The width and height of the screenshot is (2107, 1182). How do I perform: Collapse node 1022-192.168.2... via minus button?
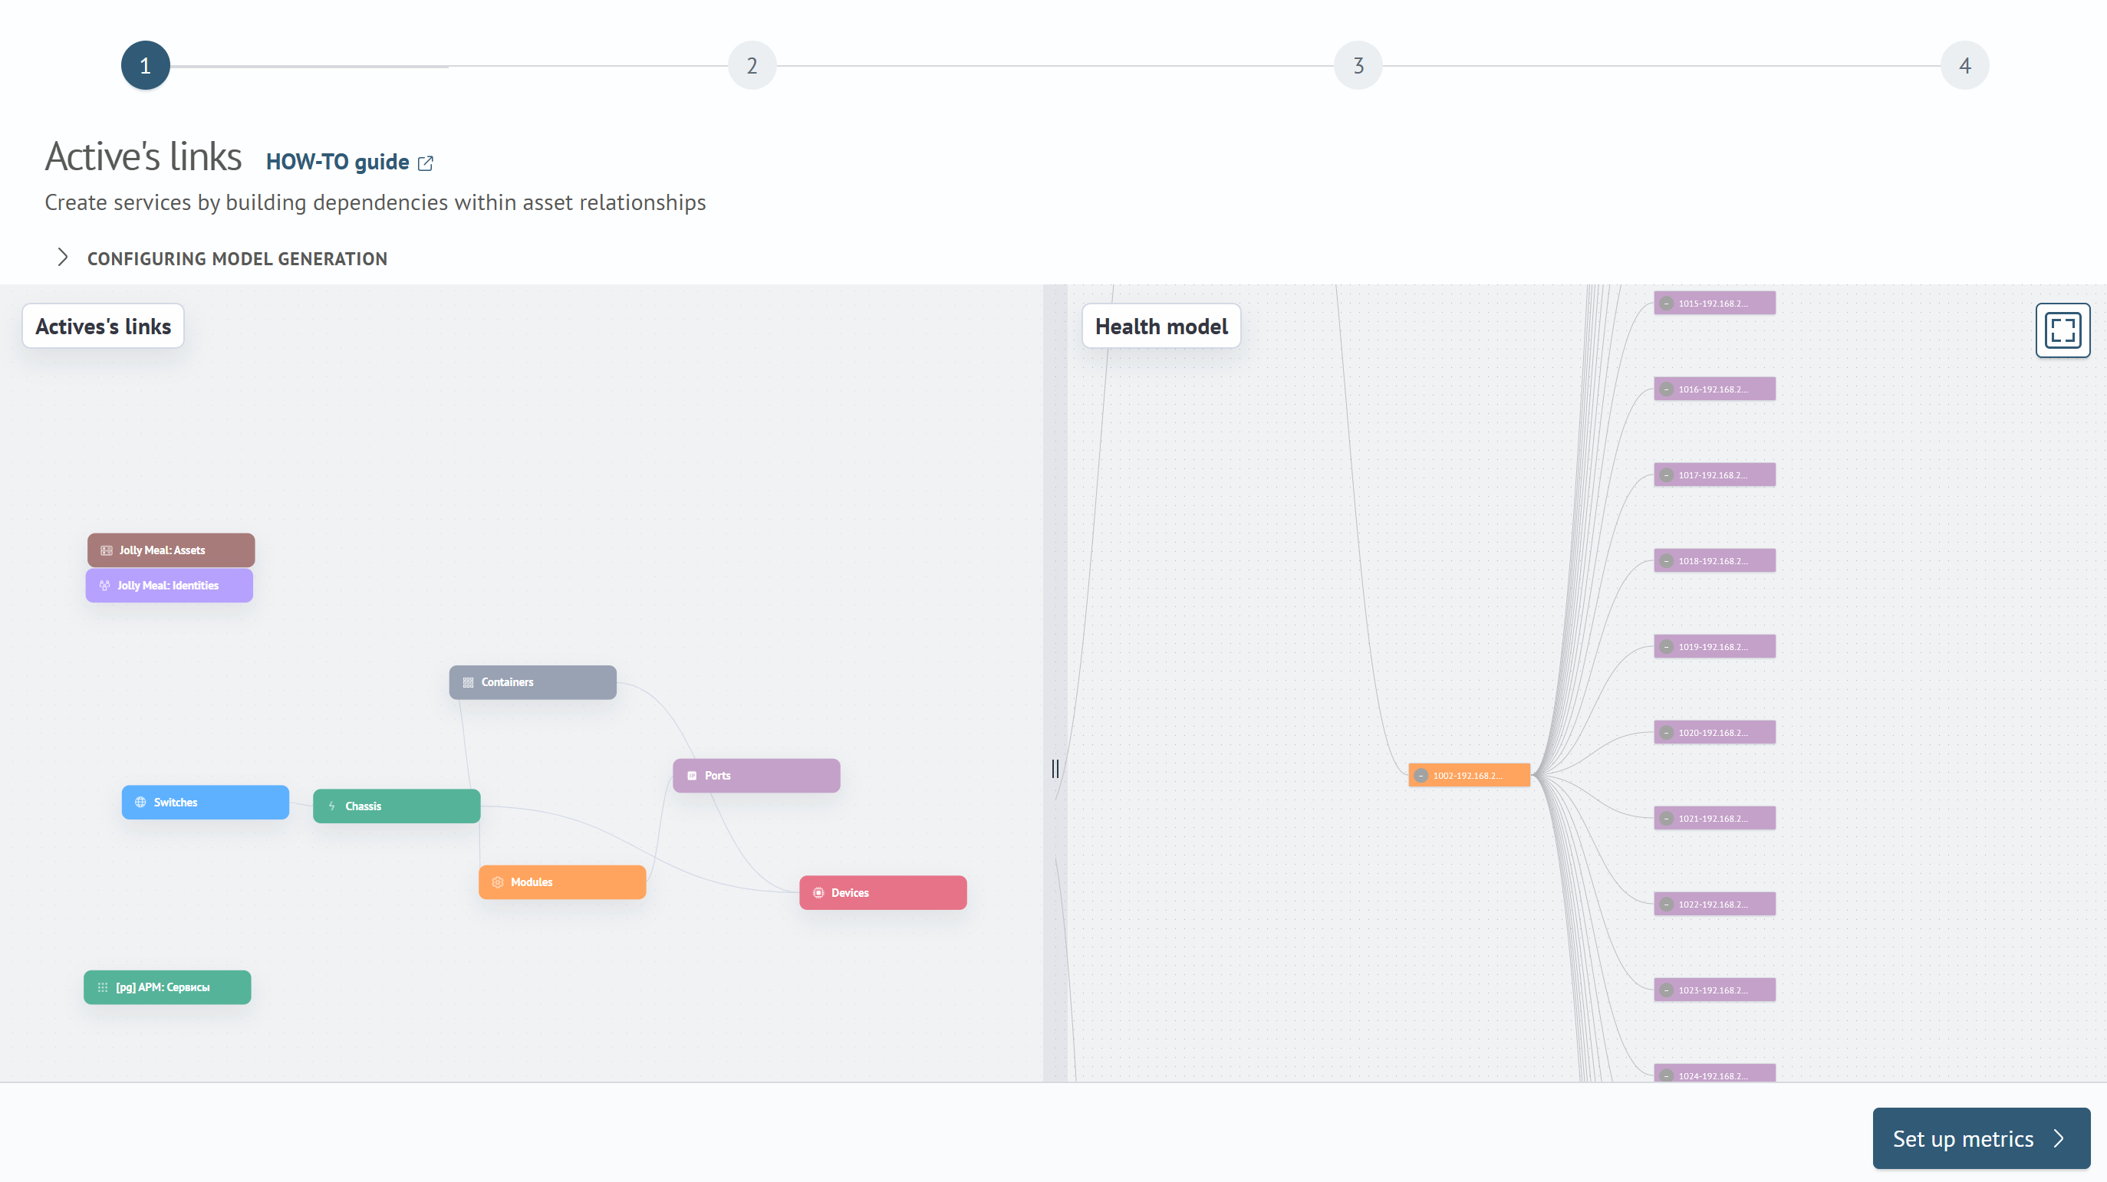tap(1666, 904)
